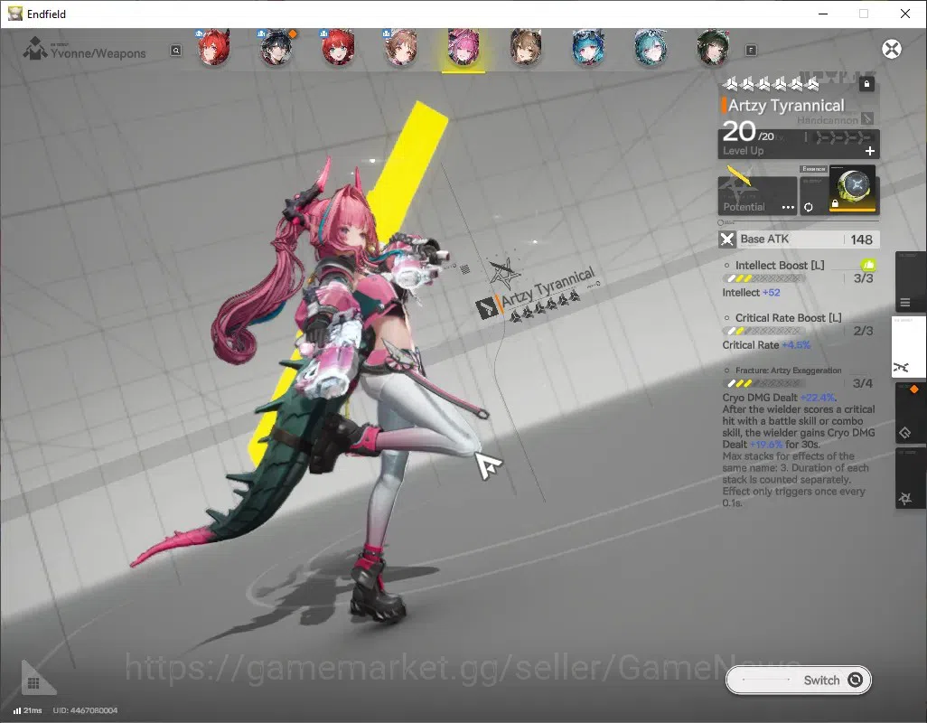
Task: Click the Fracture skill 3/4 progress bar
Action: (763, 384)
